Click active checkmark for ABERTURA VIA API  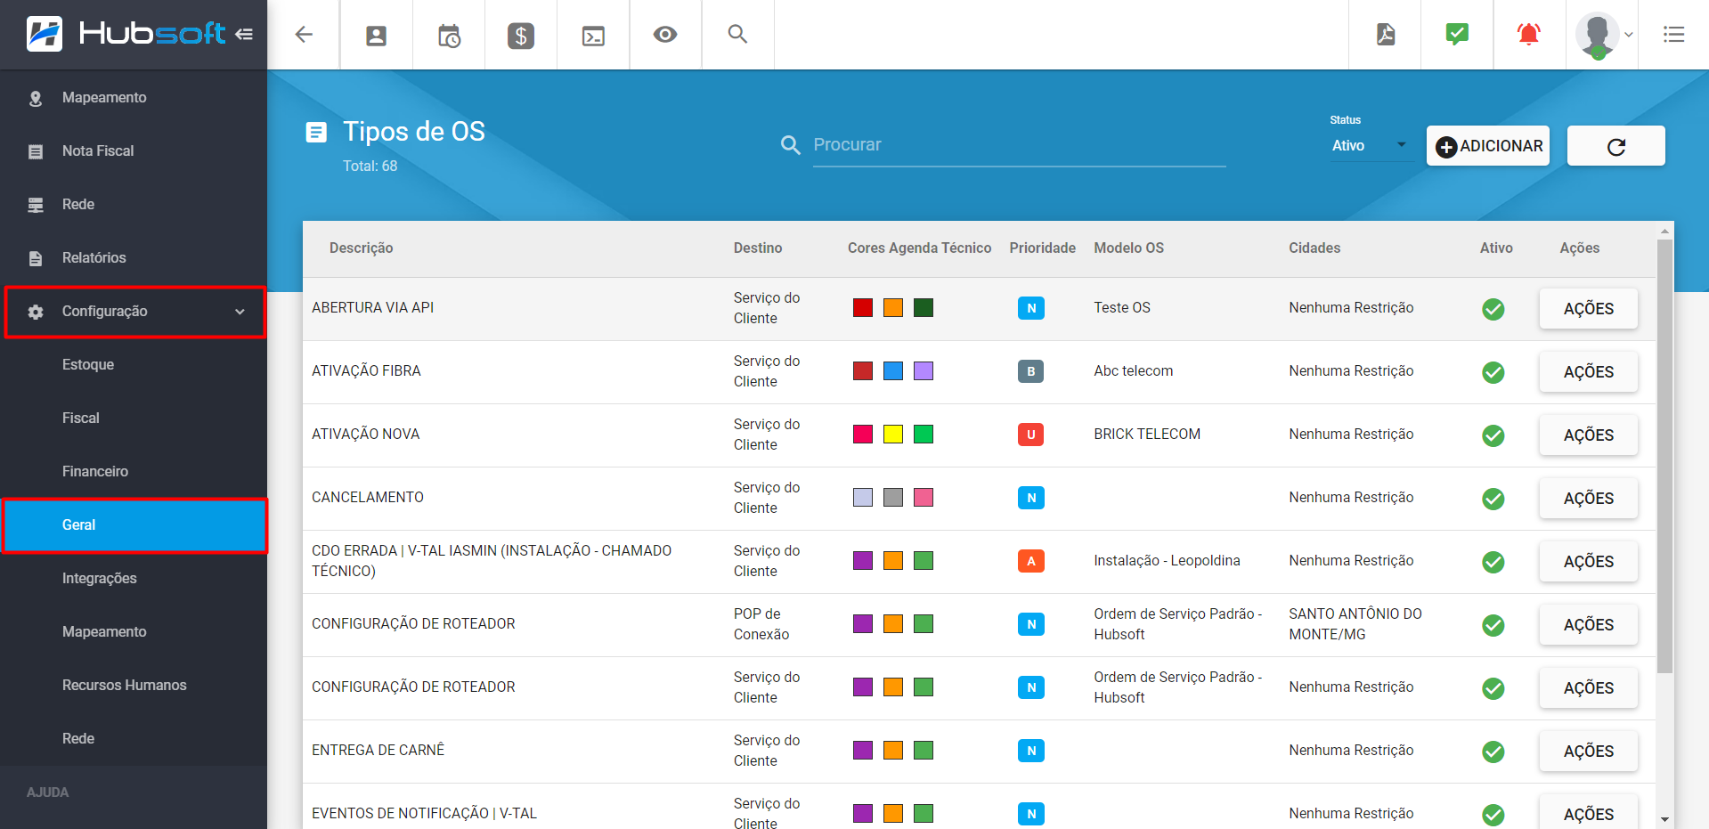(1493, 309)
